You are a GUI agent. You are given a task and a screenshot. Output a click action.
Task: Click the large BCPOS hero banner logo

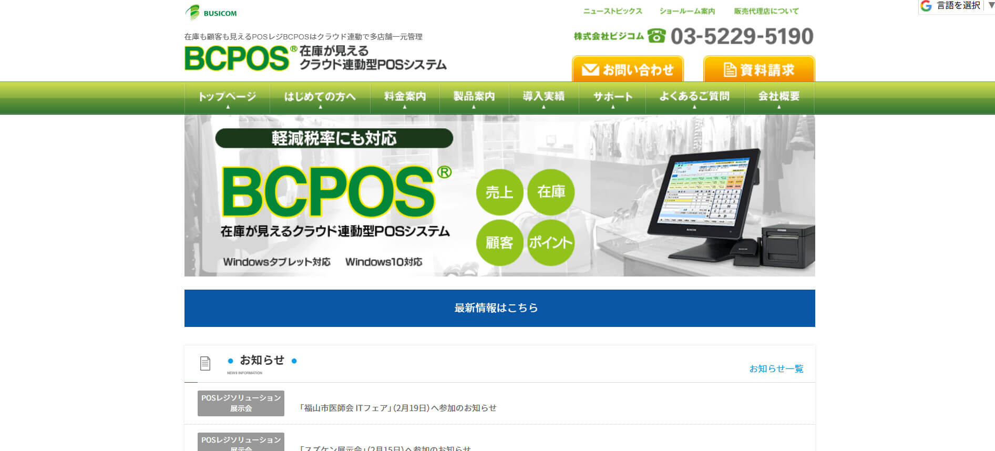(x=336, y=191)
